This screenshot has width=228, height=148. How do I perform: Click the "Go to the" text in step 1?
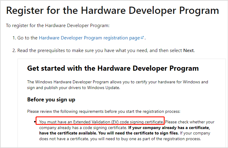tap(27, 38)
